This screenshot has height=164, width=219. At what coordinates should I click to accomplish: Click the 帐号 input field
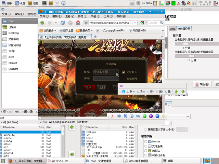click(x=106, y=72)
